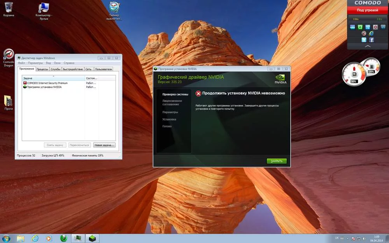Click the volume speaker icon in the tray
Screen dimensions: 389x243
click(365, 239)
